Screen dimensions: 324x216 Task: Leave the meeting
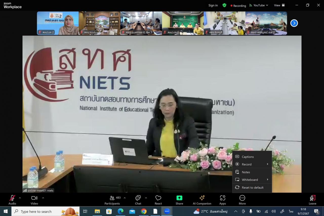(x=312, y=200)
